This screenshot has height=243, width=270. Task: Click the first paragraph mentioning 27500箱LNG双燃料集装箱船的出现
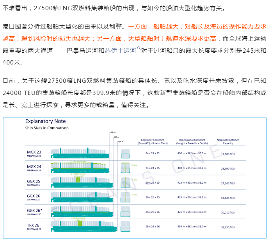pos(114,8)
